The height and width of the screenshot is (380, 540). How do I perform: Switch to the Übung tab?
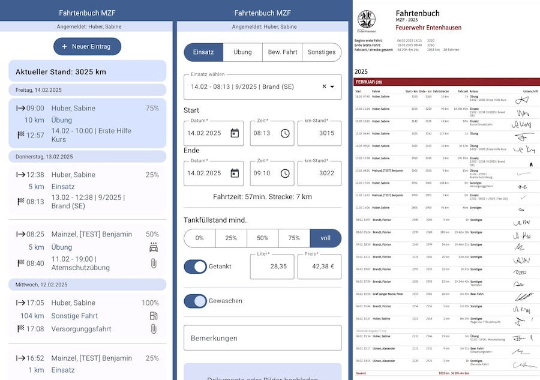[x=242, y=52]
